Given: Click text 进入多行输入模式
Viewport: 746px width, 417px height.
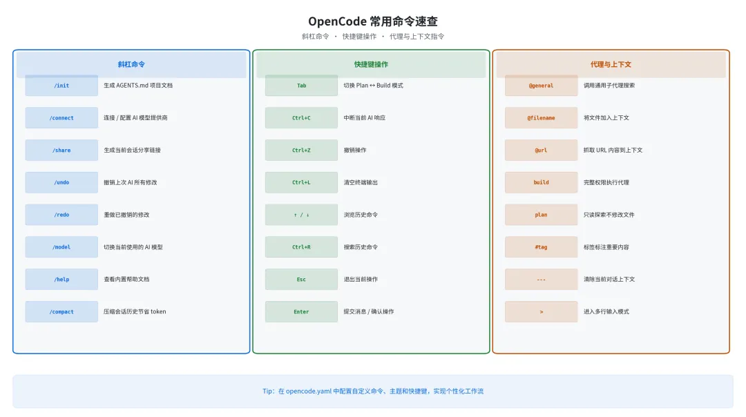Looking at the screenshot, I should pos(606,312).
